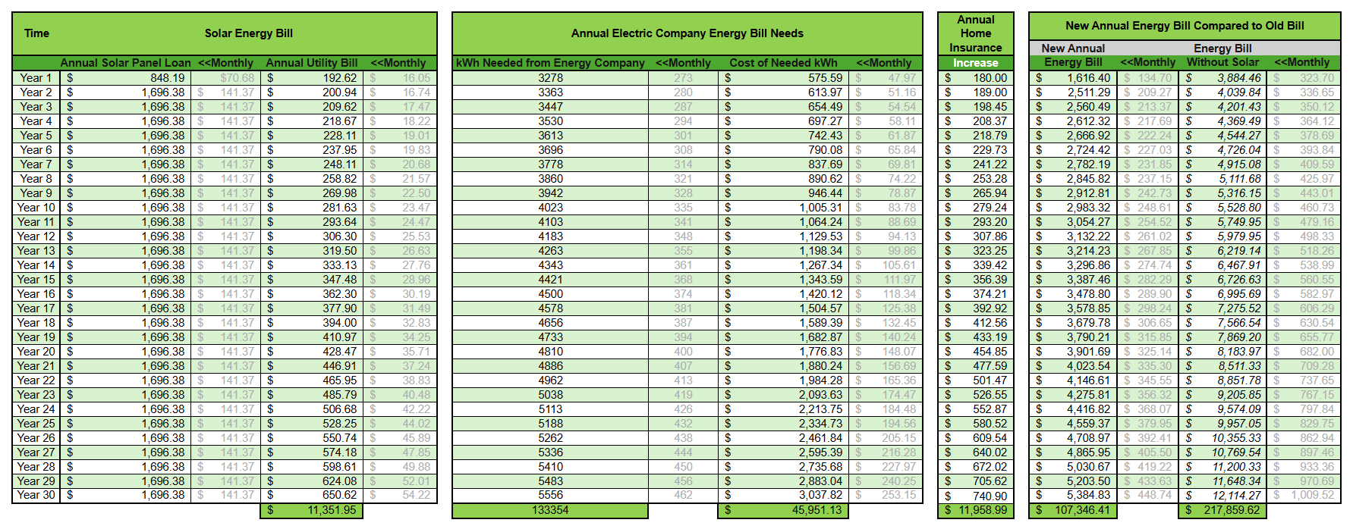Select grey monthly value 448.74
1353x526 pixels.
click(x=1148, y=495)
